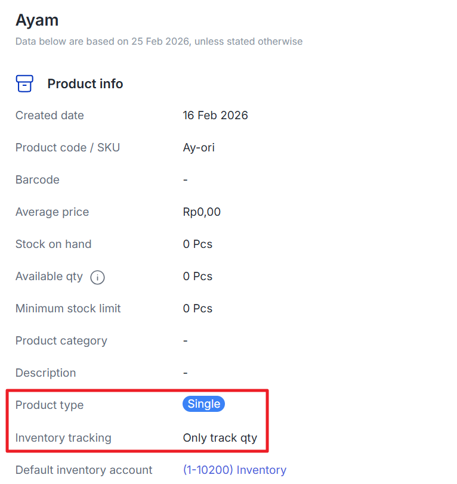Select the Product info section heading

tap(85, 83)
